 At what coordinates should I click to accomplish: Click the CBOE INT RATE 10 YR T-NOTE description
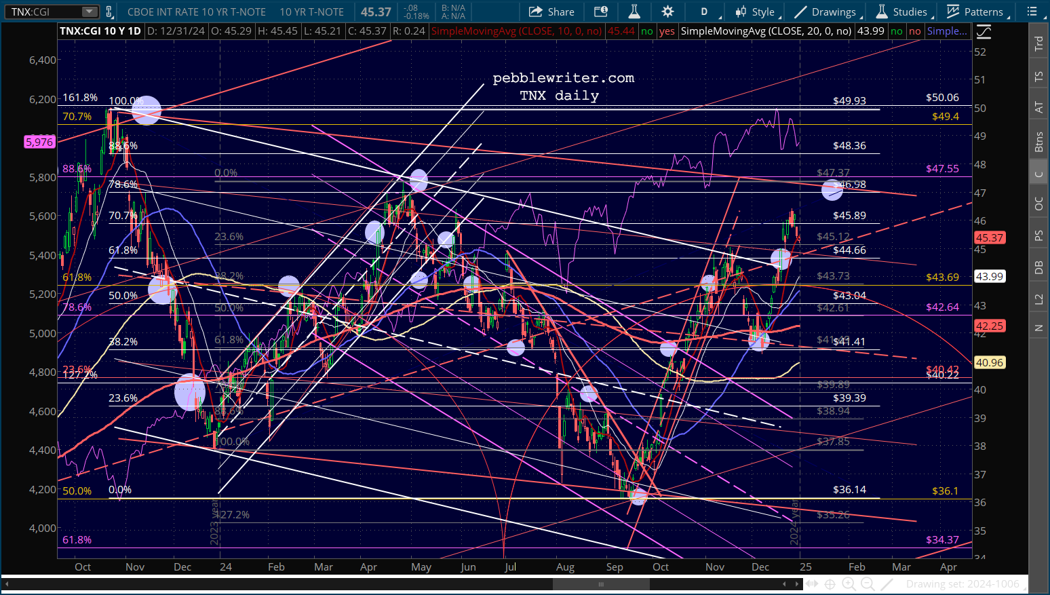click(x=197, y=12)
